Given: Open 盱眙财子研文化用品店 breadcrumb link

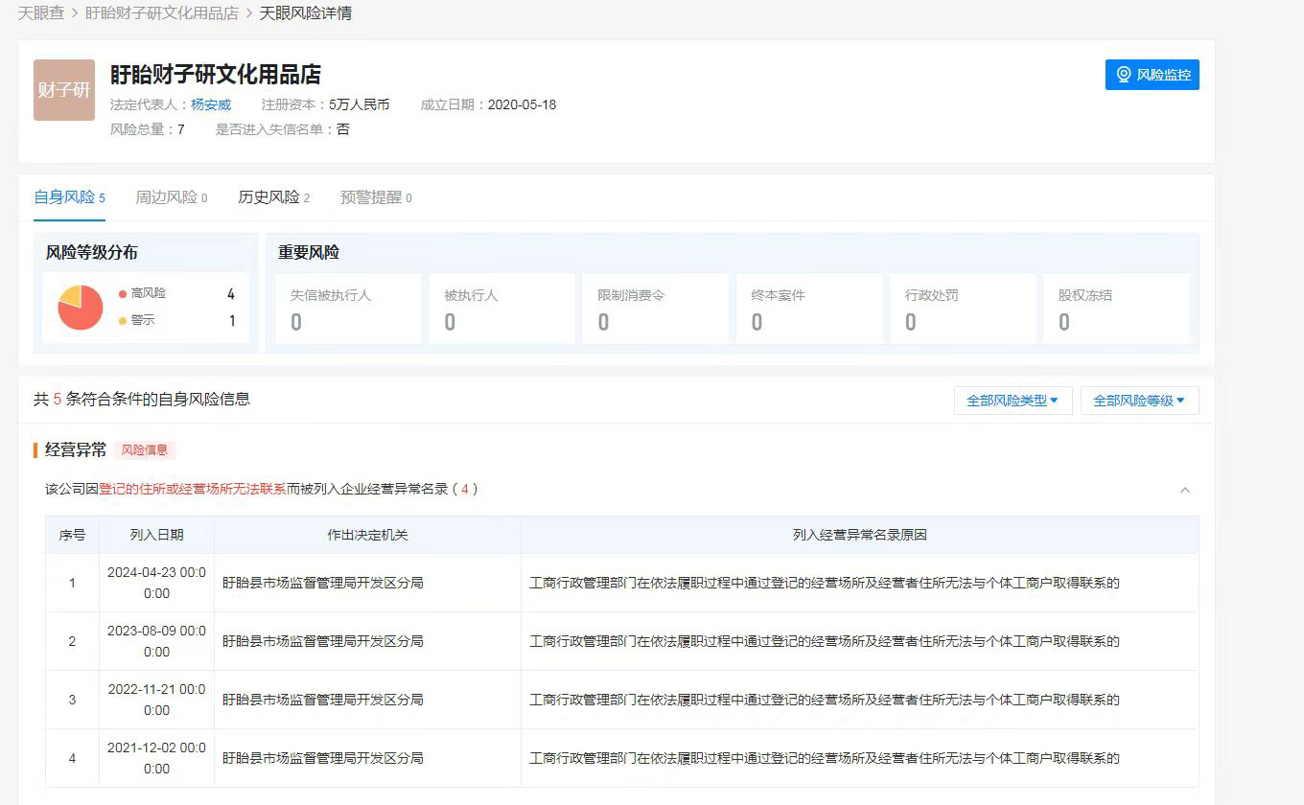Looking at the screenshot, I should 161,13.
